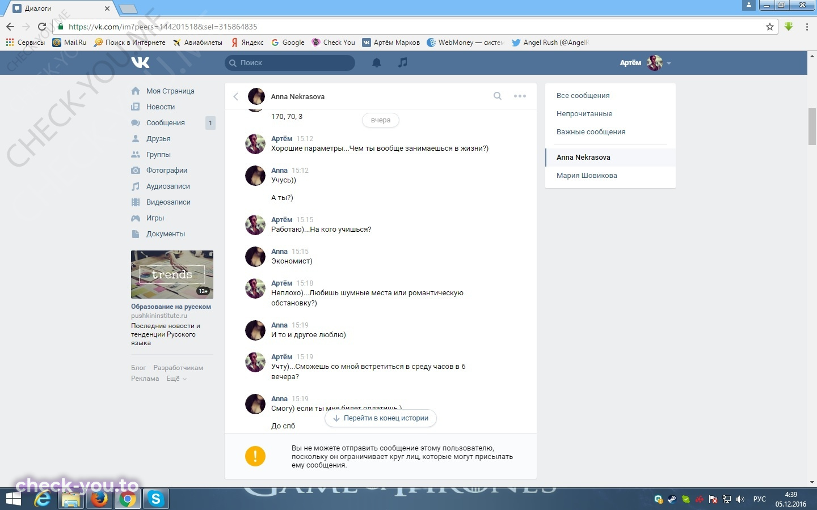Click the volume icon in the system tray
This screenshot has width=817, height=510.
(740, 499)
